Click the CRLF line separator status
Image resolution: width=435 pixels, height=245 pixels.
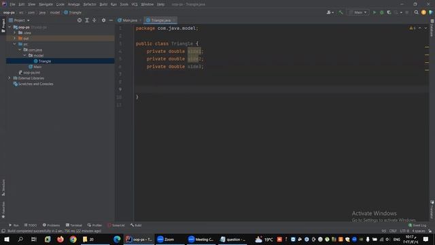393,231
